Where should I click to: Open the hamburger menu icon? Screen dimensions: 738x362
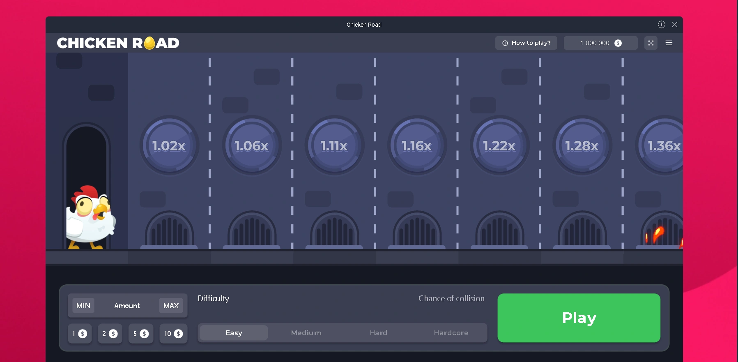[x=669, y=43]
